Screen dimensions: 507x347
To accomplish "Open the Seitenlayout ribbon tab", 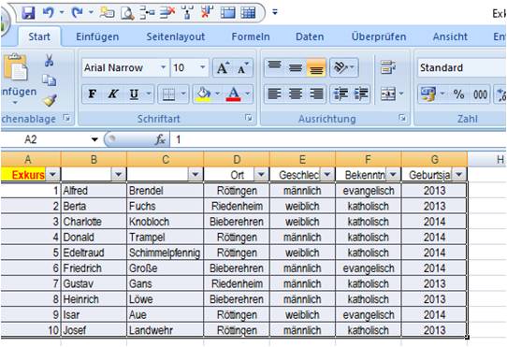I will click(176, 36).
